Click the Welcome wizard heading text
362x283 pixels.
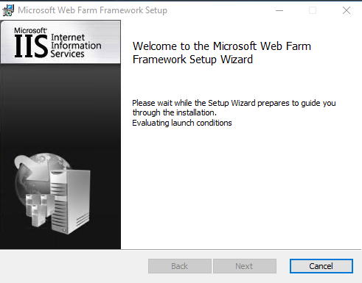[222, 53]
